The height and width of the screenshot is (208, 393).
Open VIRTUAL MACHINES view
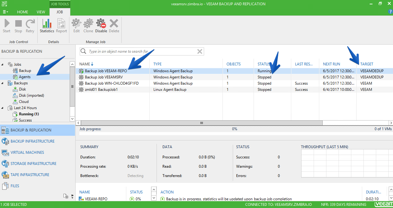(x=27, y=153)
